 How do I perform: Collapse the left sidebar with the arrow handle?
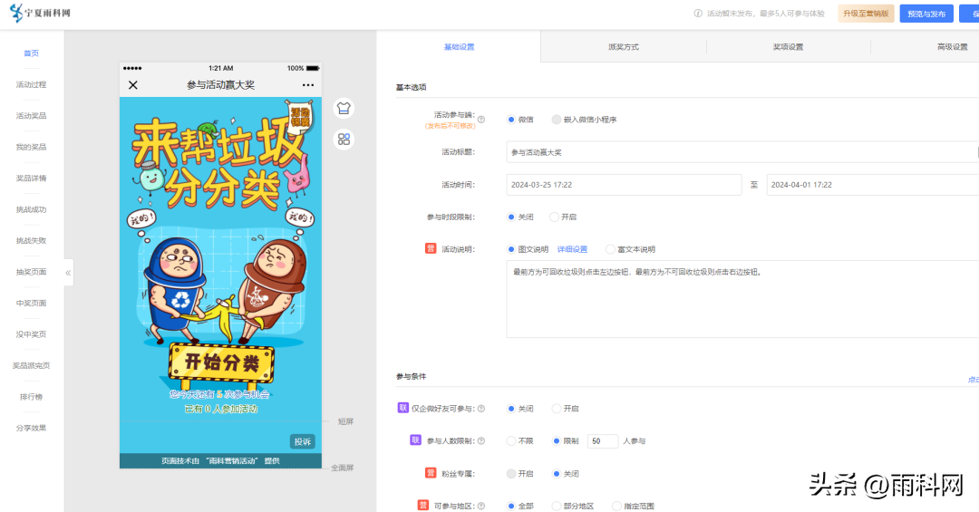pyautogui.click(x=68, y=272)
